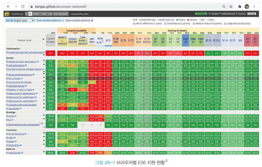Image resolution: width=262 pixels, height=167 pixels.
Task: Click anchor icon beside let
Action: pos(12,120)
